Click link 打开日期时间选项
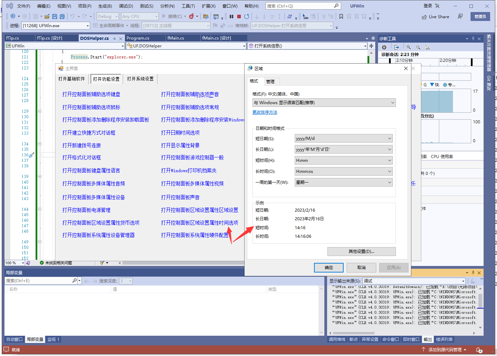The height and width of the screenshot is (356, 497). click(180, 133)
